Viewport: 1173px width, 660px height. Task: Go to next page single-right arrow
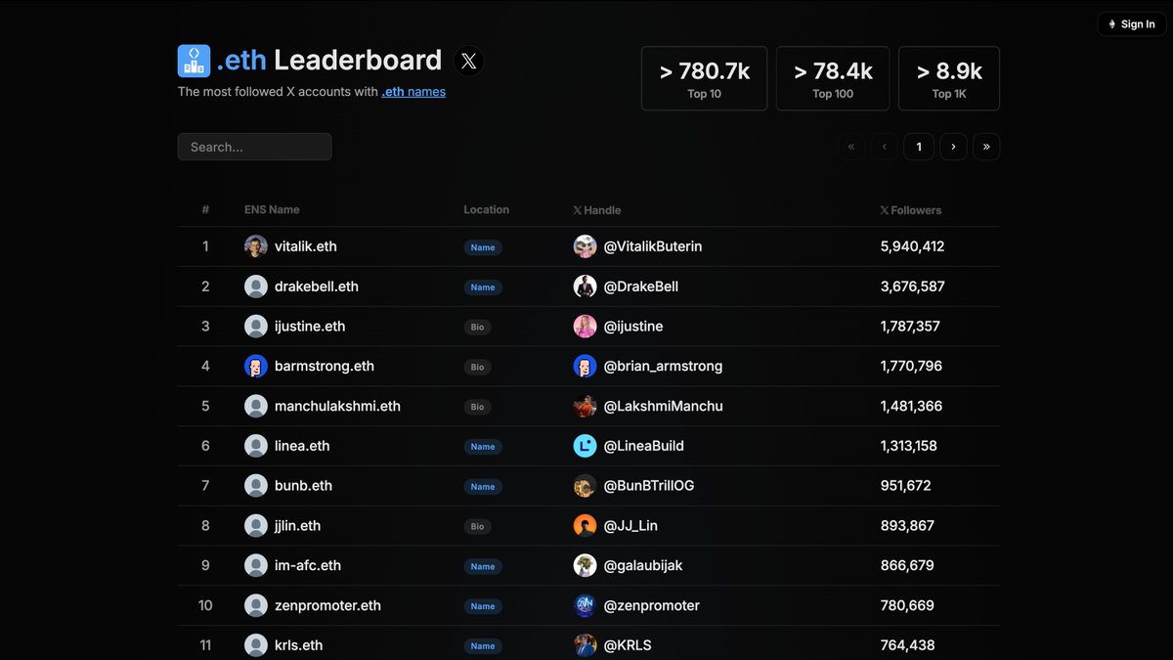coord(953,147)
